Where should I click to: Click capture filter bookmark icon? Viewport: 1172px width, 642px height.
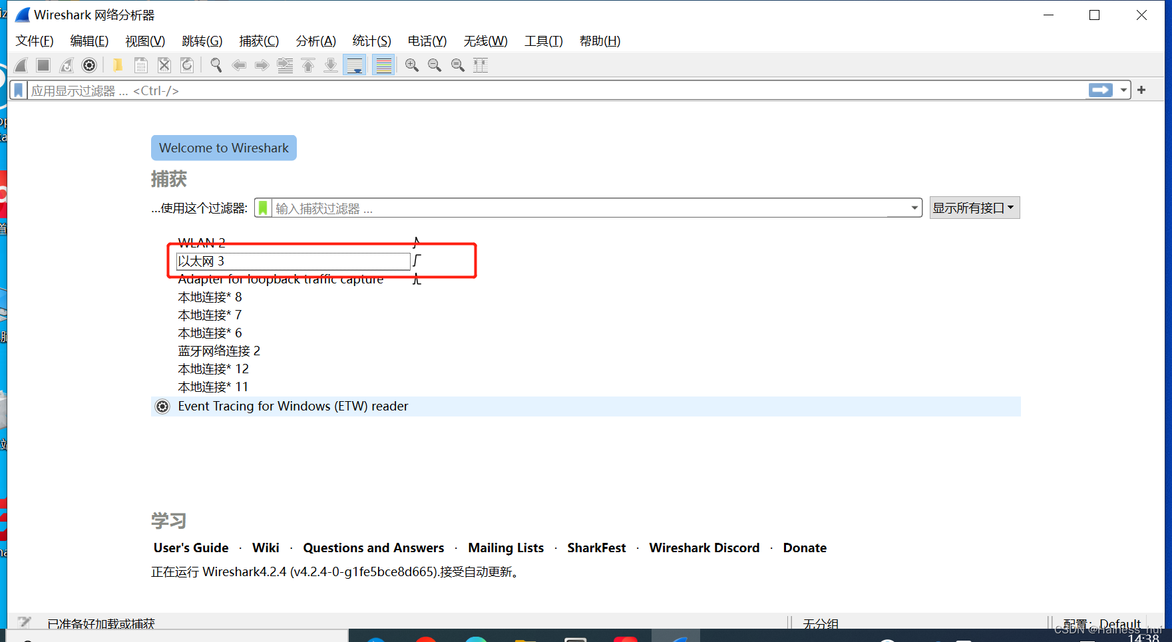pos(263,208)
